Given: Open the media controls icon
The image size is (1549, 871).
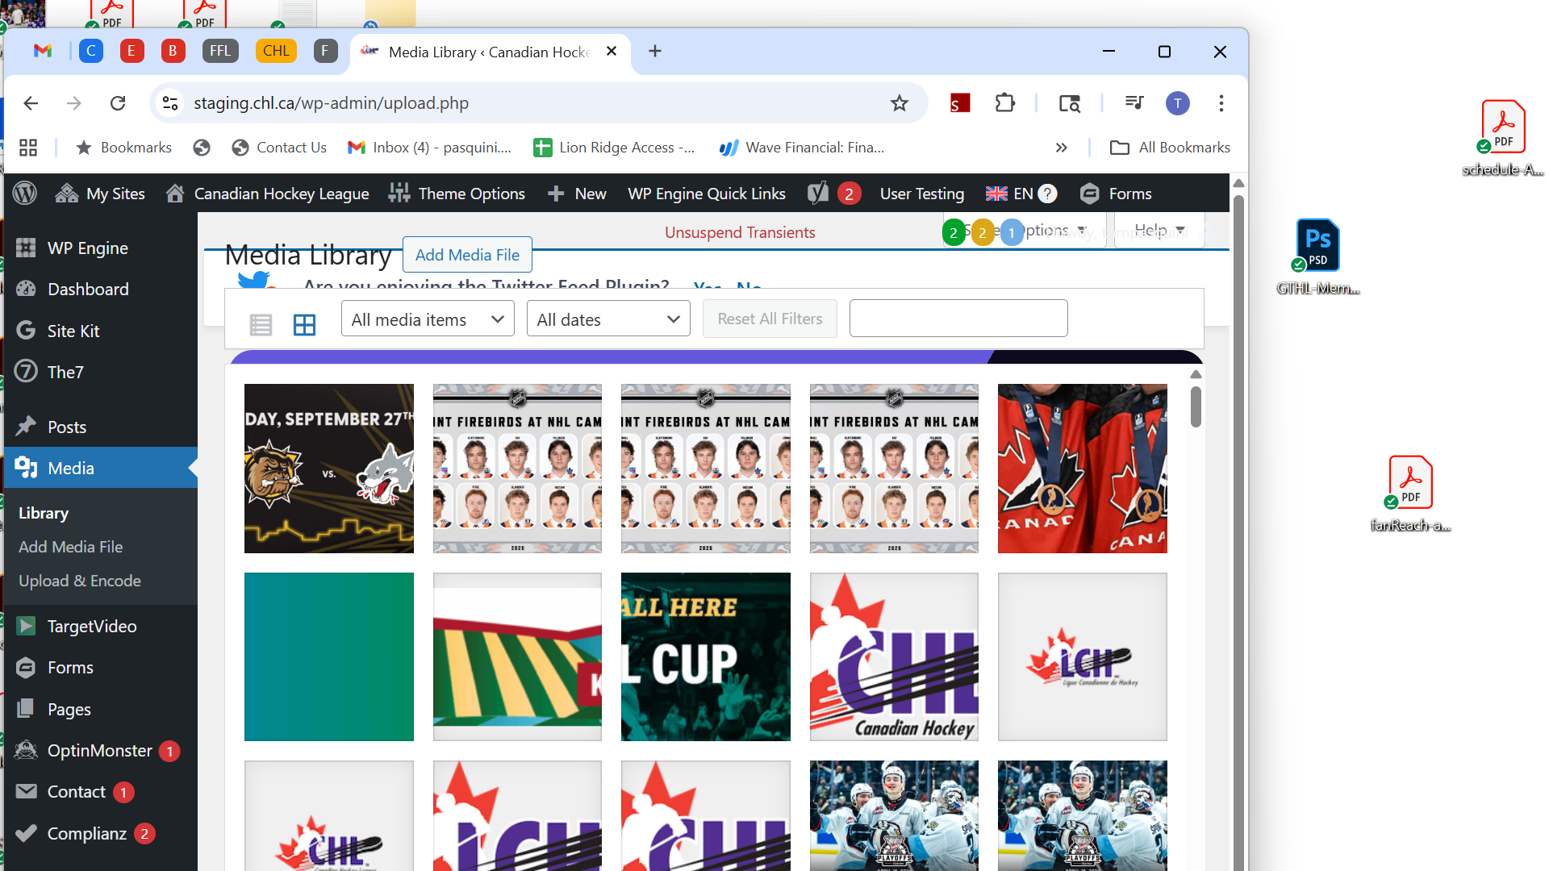Looking at the screenshot, I should point(1134,103).
